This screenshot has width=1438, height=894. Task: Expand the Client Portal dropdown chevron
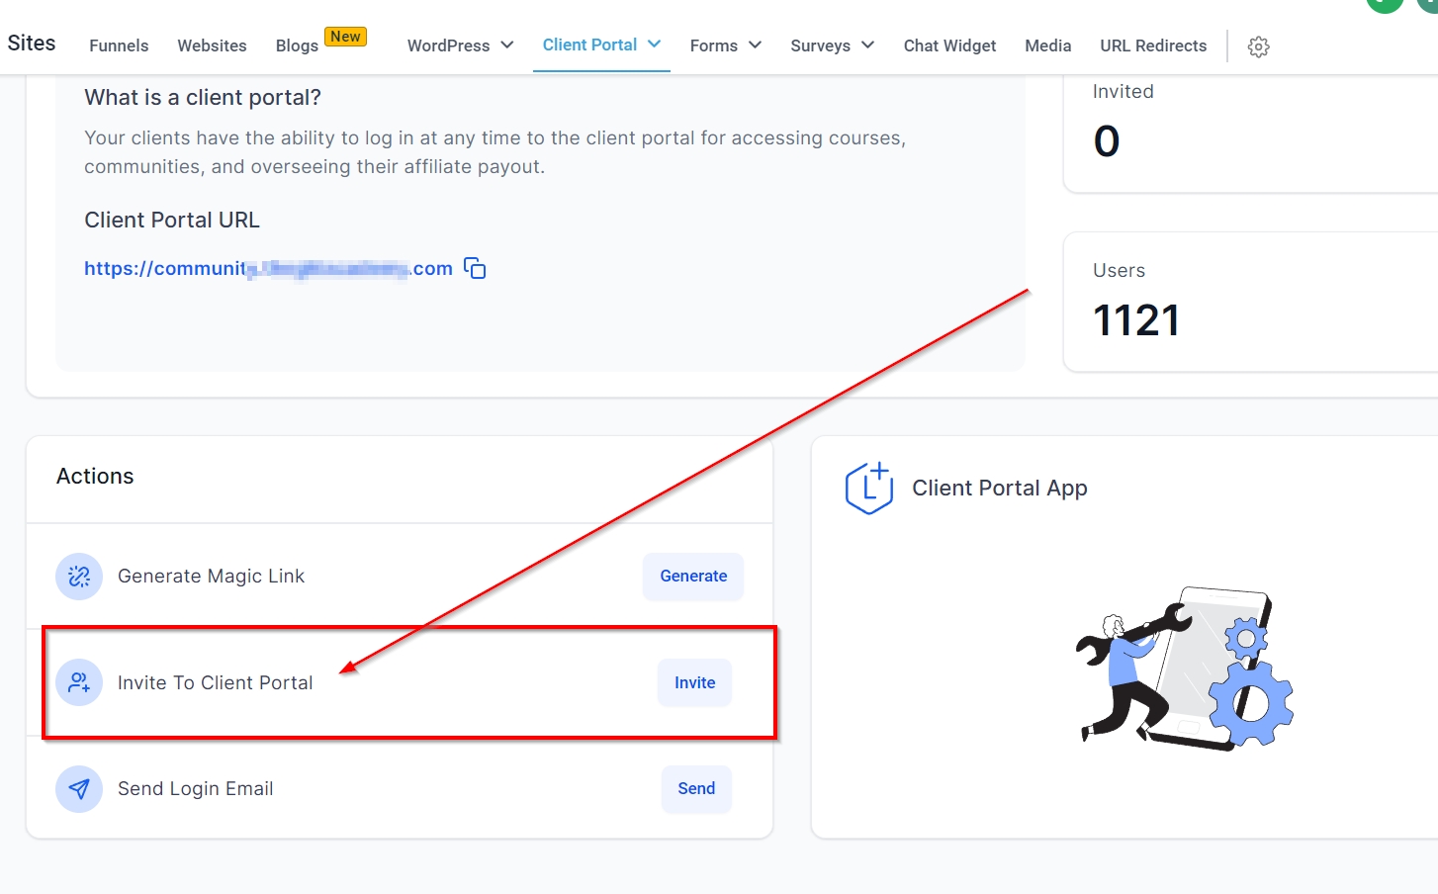pos(654,45)
